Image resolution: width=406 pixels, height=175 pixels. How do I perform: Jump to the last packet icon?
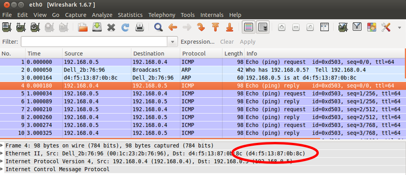[x=229, y=27]
